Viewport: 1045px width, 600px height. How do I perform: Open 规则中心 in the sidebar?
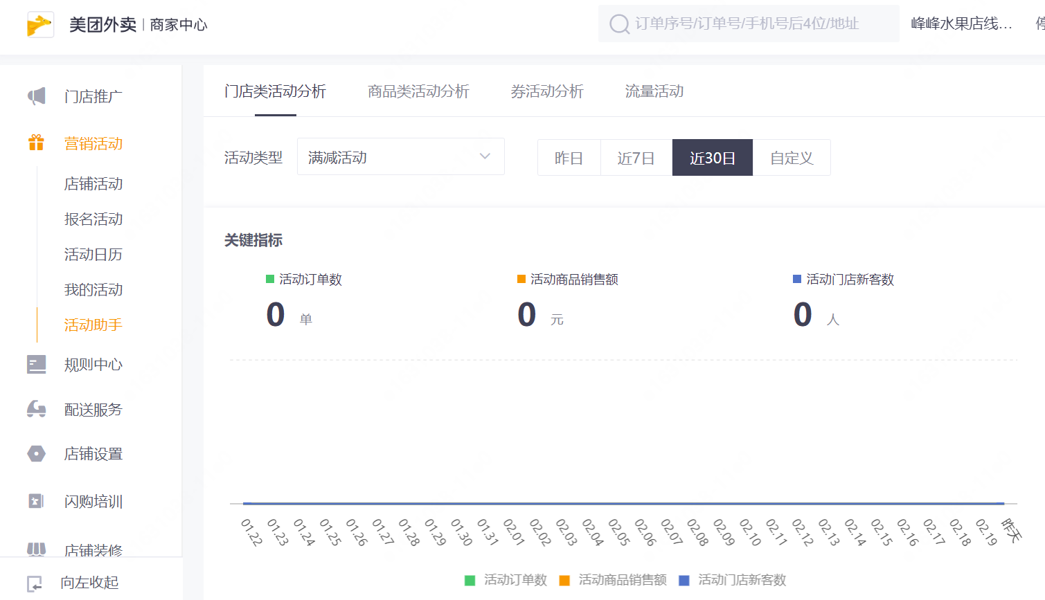[x=93, y=364]
